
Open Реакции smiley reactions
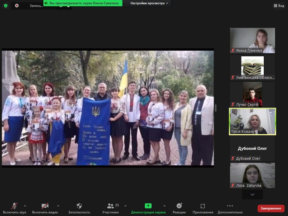(179, 206)
